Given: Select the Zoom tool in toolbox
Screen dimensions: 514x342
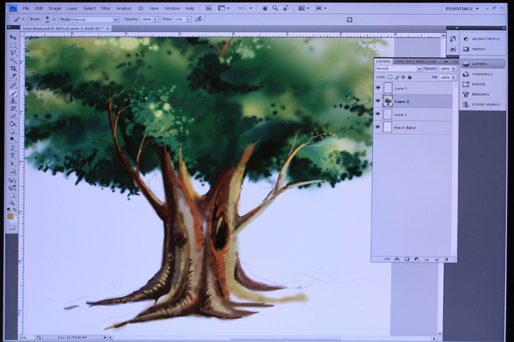Looking at the screenshot, I should 12,203.
